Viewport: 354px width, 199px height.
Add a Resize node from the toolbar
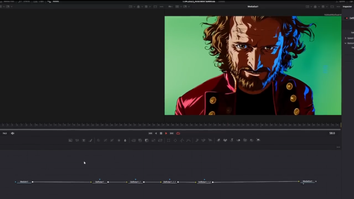(153, 140)
